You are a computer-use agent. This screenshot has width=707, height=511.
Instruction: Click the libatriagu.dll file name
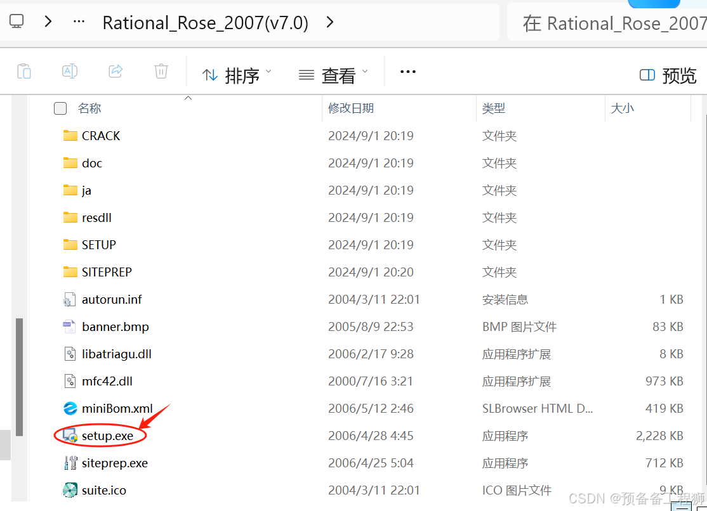[117, 354]
